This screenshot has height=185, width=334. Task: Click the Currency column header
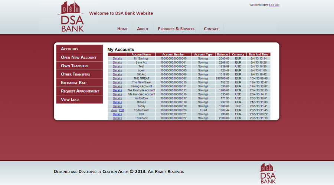pos(238,54)
